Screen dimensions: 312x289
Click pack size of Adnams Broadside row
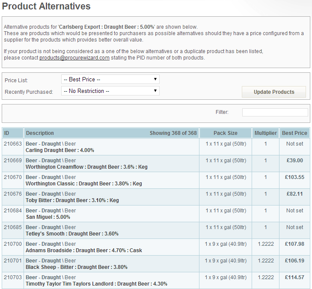pyautogui.click(x=226, y=244)
